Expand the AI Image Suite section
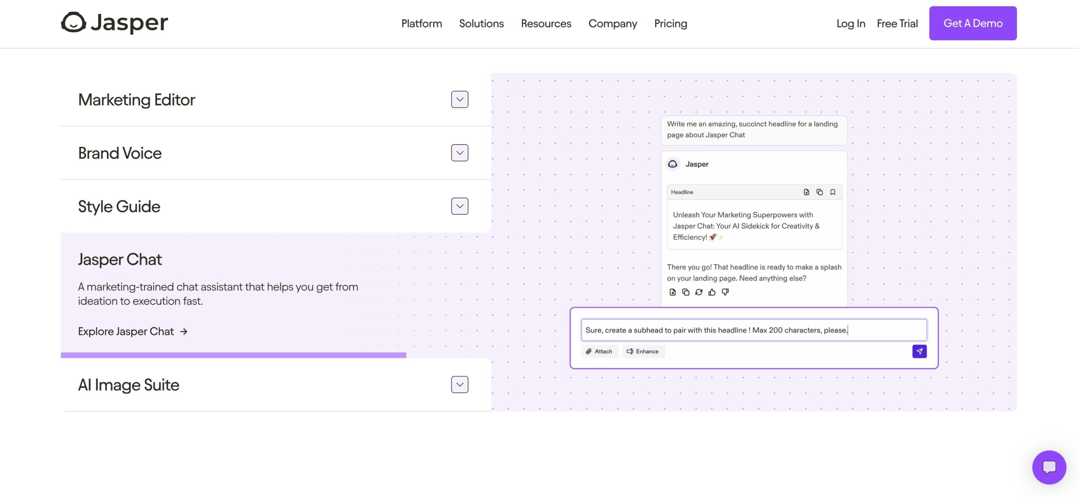This screenshot has height=497, width=1079. point(459,384)
